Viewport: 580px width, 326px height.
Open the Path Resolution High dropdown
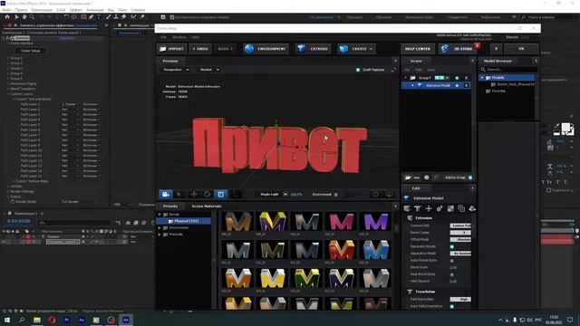(460, 300)
